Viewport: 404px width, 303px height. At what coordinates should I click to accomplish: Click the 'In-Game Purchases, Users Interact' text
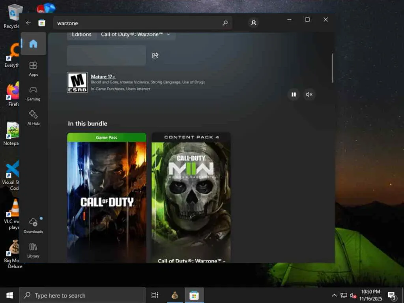120,89
